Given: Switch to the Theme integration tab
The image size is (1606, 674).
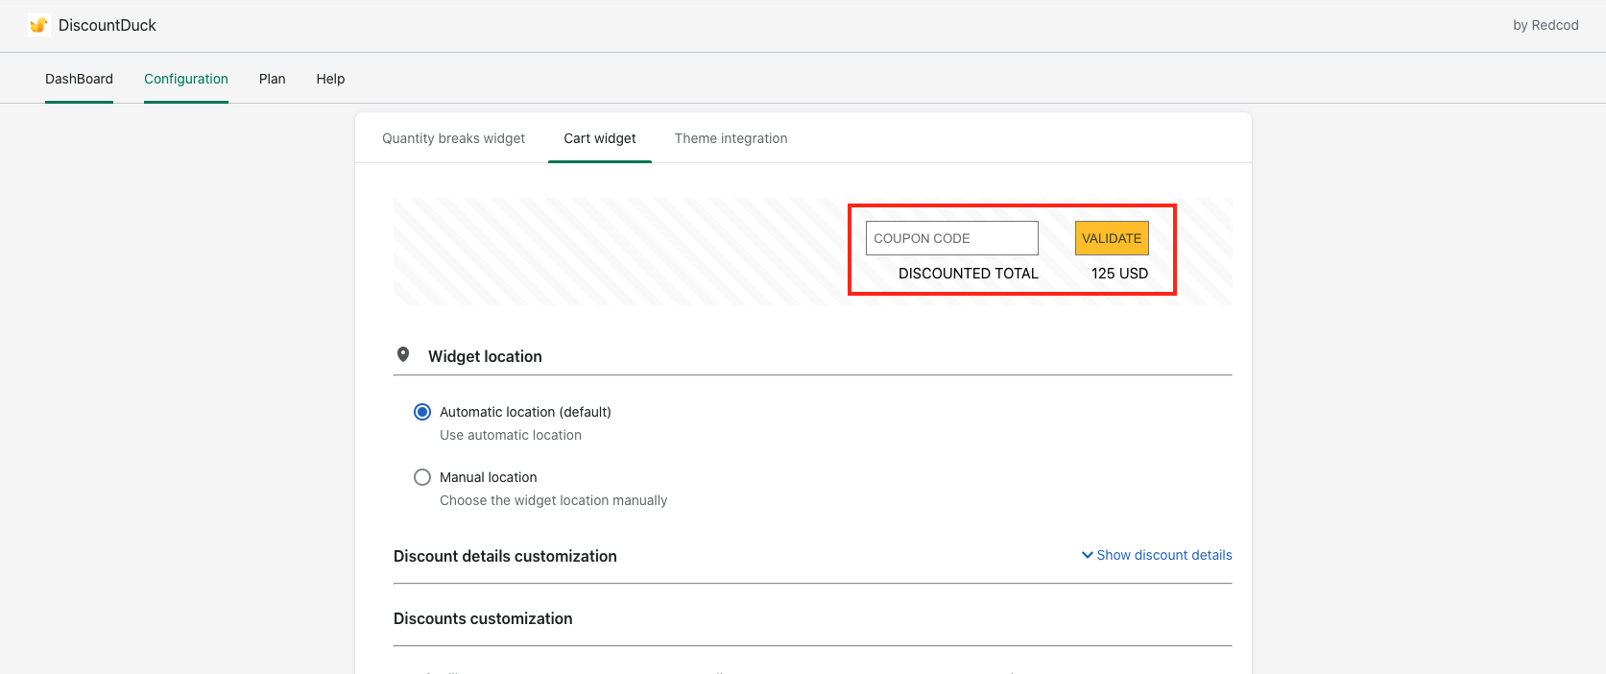Looking at the screenshot, I should [731, 138].
